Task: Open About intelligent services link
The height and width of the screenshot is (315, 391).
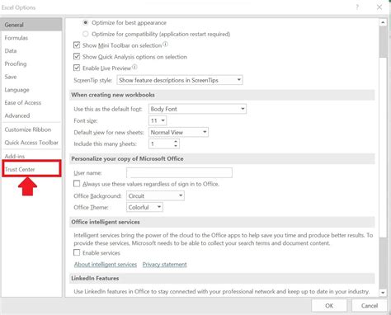Action: pyautogui.click(x=106, y=265)
